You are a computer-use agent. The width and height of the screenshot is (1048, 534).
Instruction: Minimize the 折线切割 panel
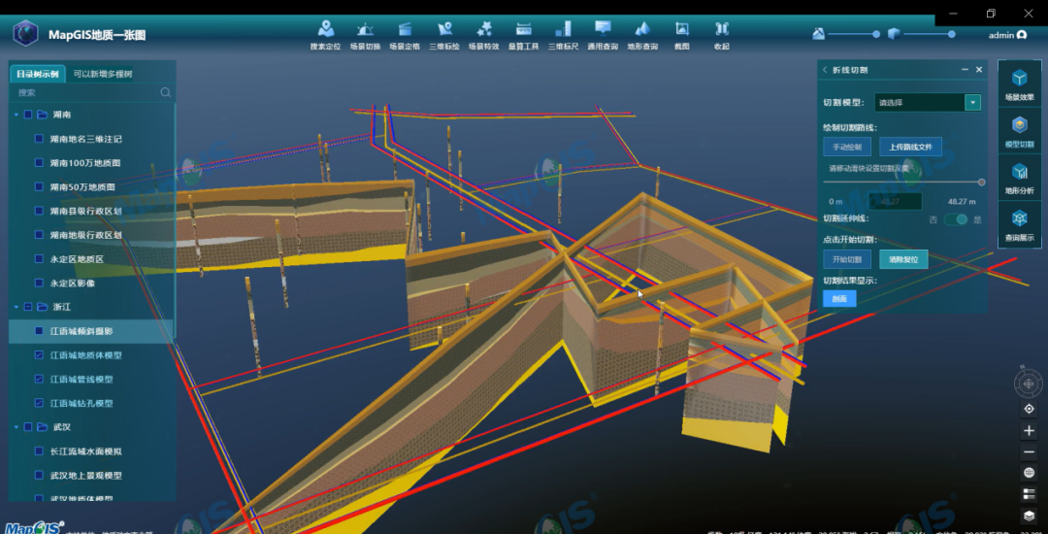pyautogui.click(x=965, y=70)
